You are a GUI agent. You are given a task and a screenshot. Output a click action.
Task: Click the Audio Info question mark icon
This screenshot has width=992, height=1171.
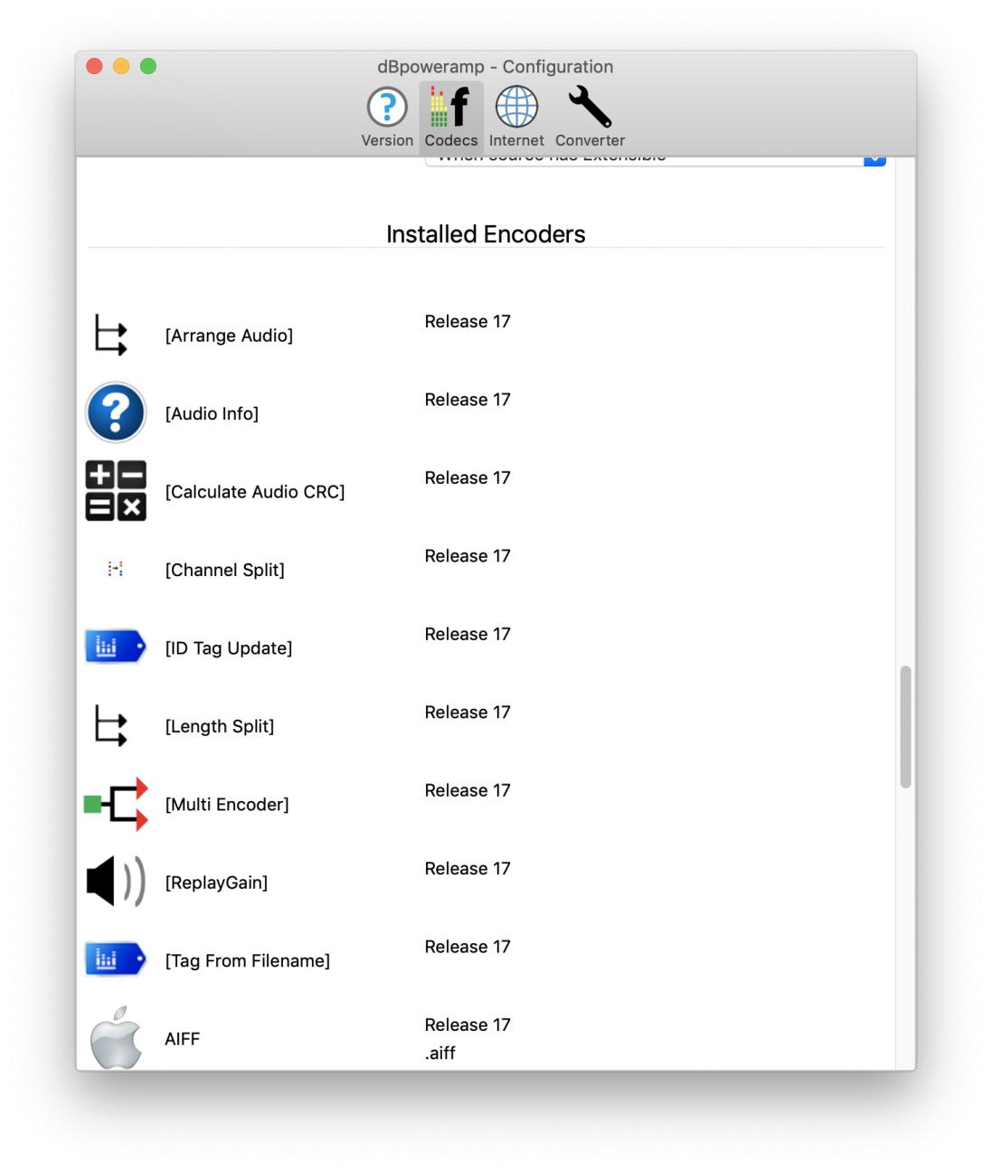click(116, 413)
